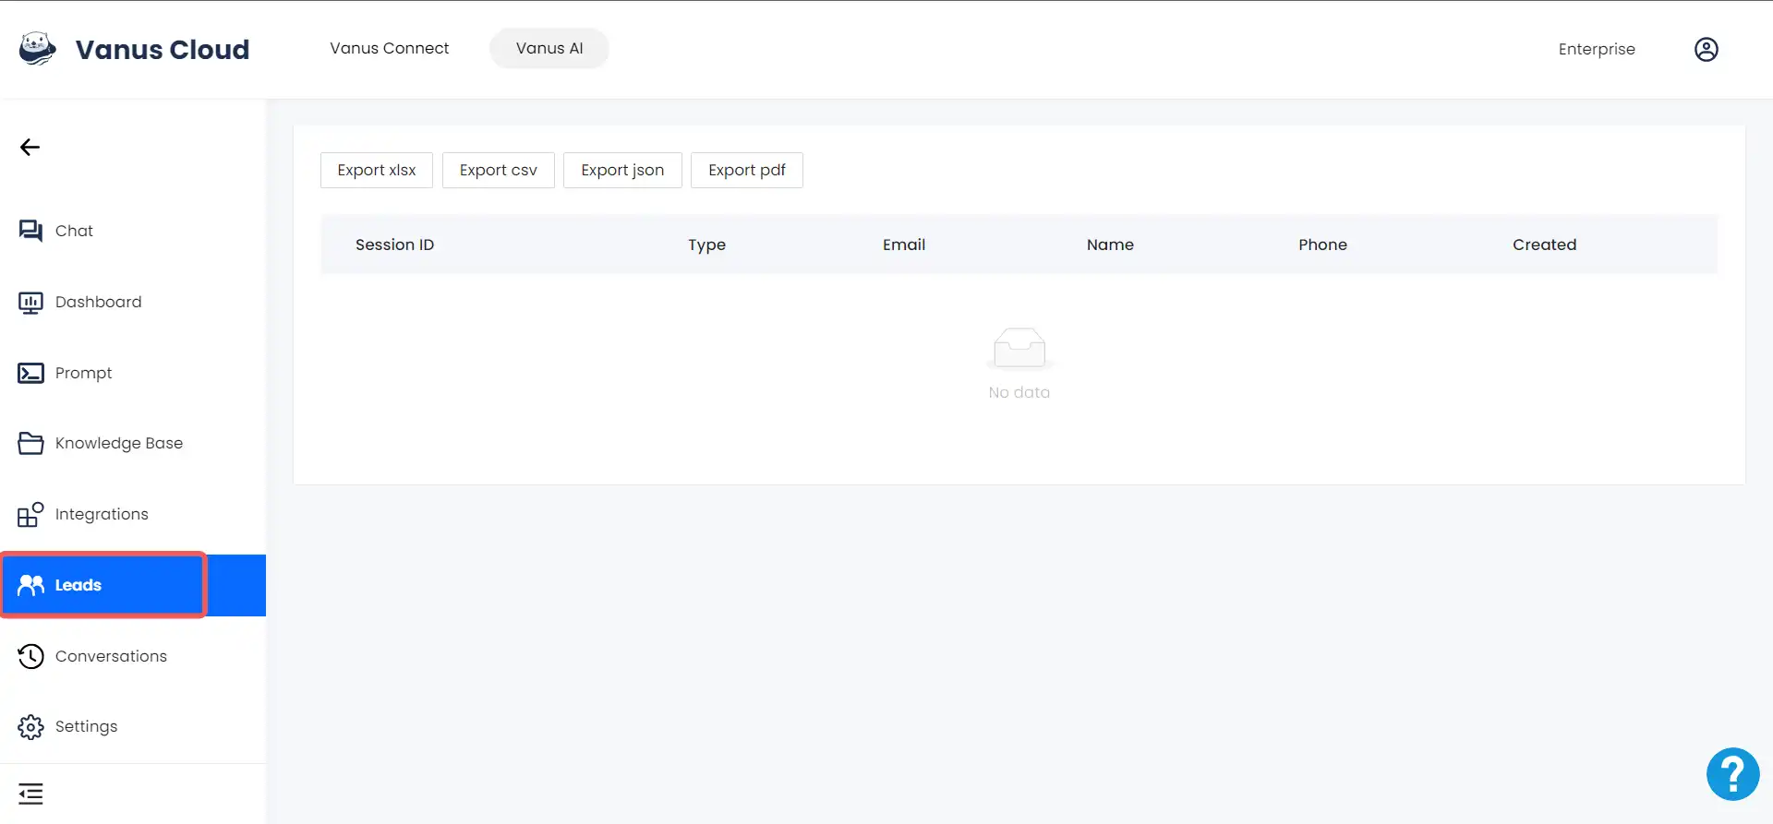
Task: Click the back arrow icon in sidebar
Action: point(30,148)
